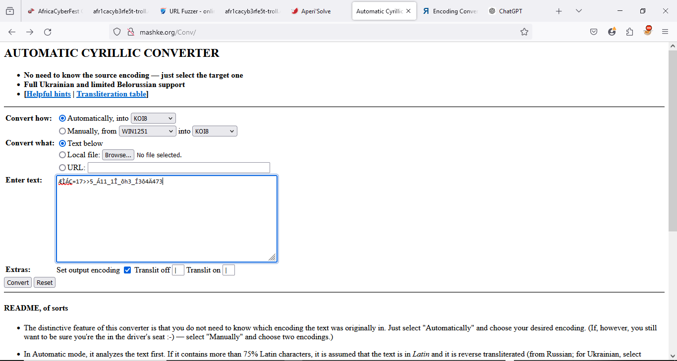List all open tabs with the chevron
The height and width of the screenshot is (361, 677).
tap(579, 11)
